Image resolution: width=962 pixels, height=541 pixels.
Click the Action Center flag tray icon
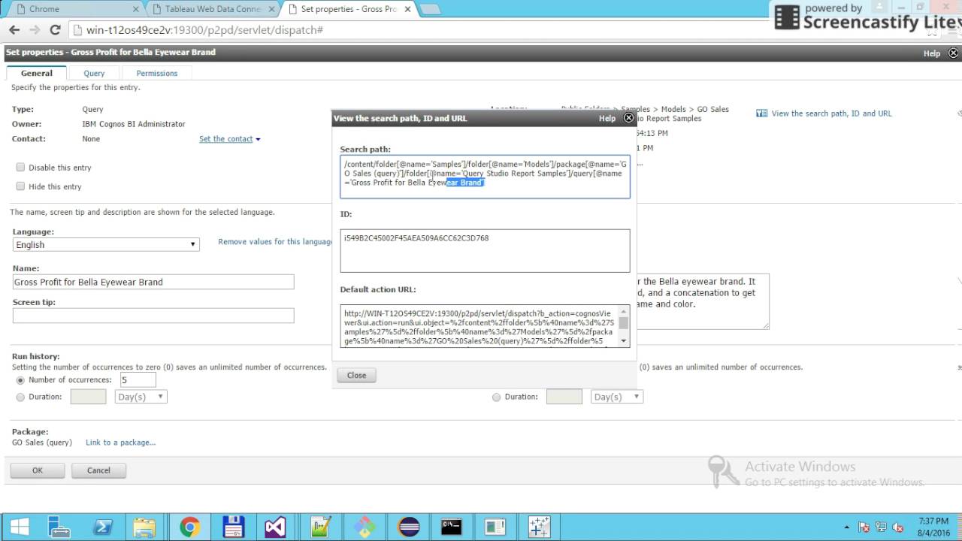click(864, 527)
